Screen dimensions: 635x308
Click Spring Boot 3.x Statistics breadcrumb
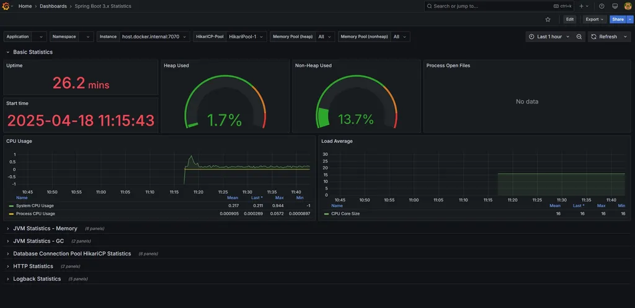point(103,6)
